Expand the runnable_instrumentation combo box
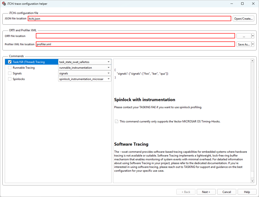 [109, 68]
